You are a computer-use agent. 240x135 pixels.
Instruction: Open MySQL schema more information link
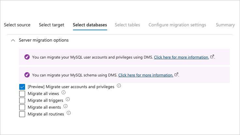[x=146, y=75]
